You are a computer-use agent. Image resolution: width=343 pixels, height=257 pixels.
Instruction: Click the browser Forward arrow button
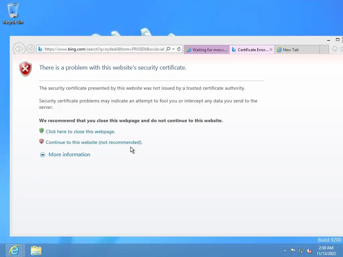[31, 49]
